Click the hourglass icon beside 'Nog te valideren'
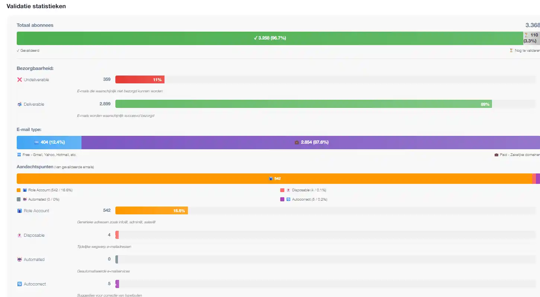Image resolution: width=540 pixels, height=297 pixels. [x=511, y=50]
